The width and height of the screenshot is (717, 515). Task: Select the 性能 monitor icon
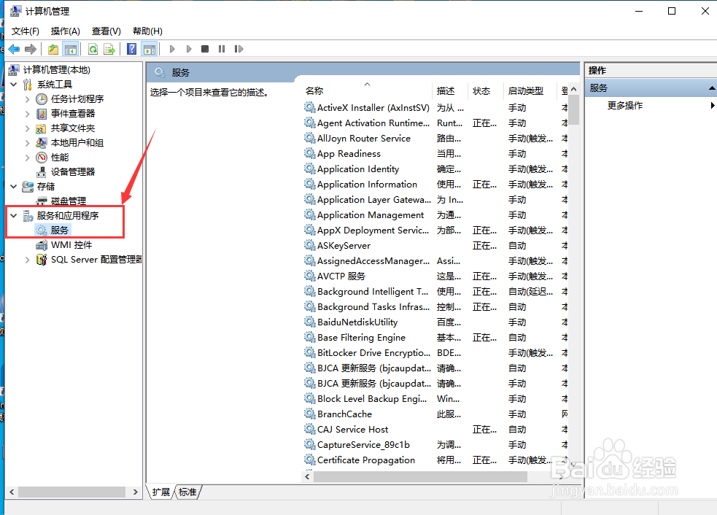point(42,158)
